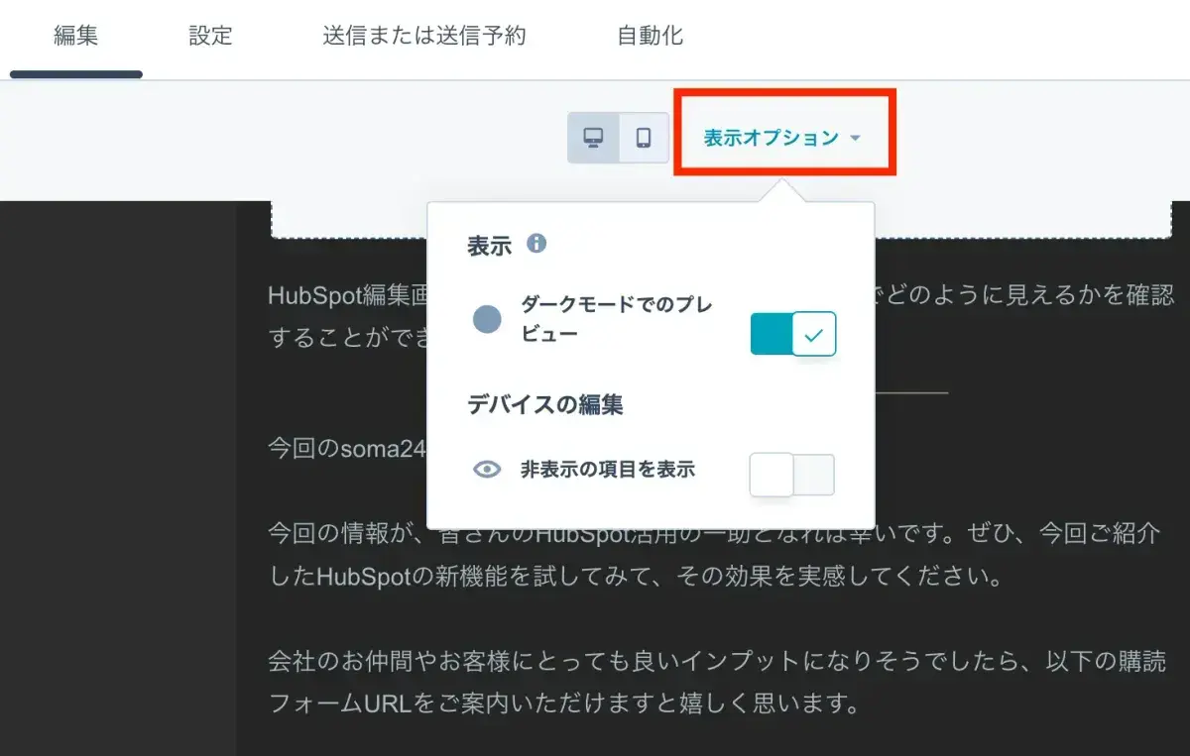Image resolution: width=1190 pixels, height=756 pixels.
Task: Click the デバイスの編集 heading
Action: click(x=545, y=404)
